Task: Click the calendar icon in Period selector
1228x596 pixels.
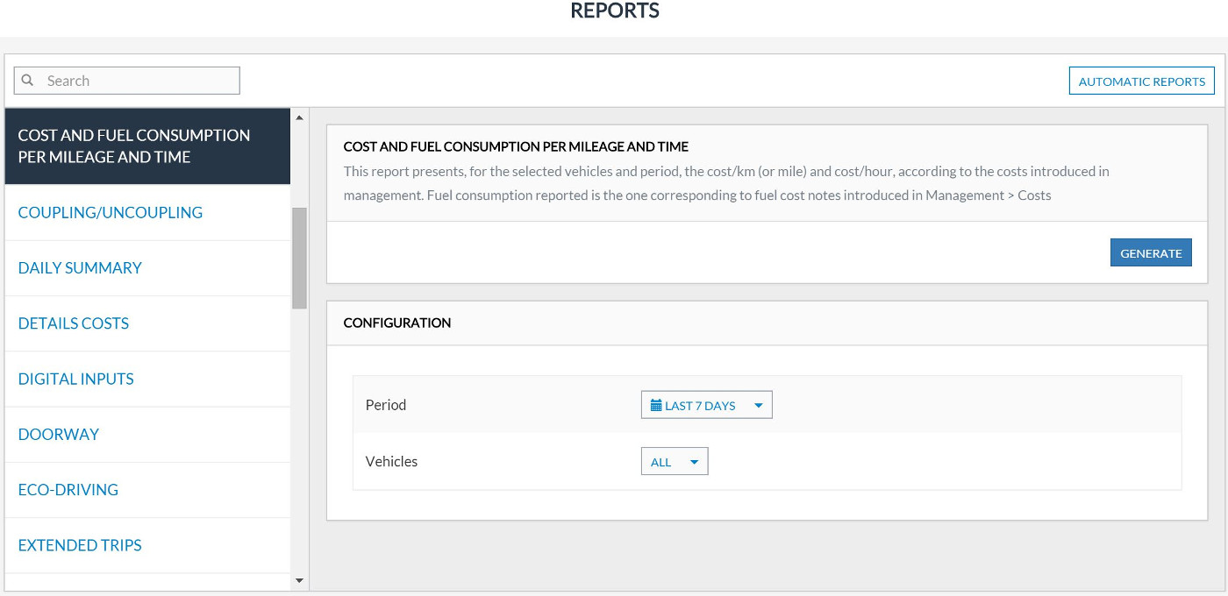Action: coord(656,406)
